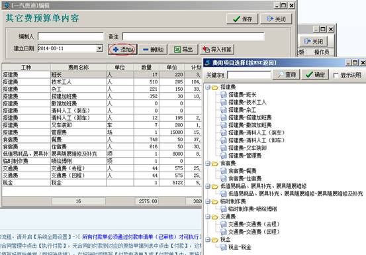Select the 税金-税金 tree entry

(x=236, y=247)
